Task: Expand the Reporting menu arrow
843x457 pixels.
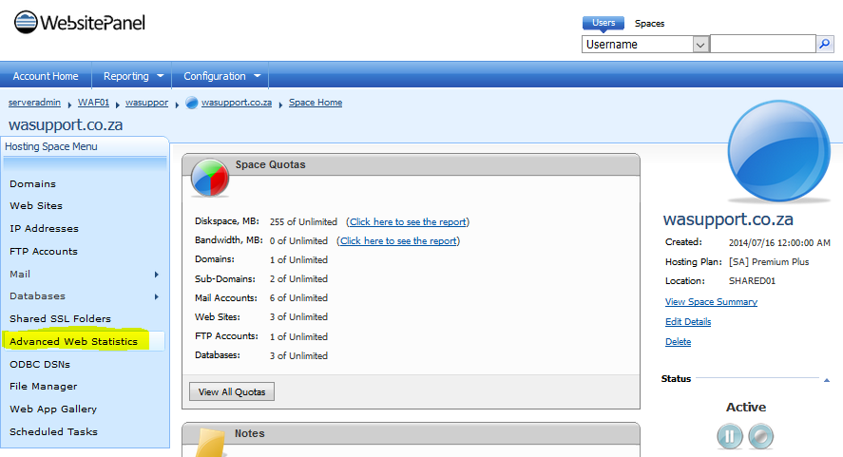Action: tap(161, 76)
